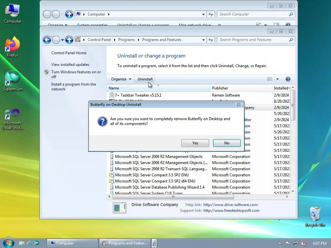Open Turn Windows features on or off
The height and width of the screenshot is (248, 331).
tap(76, 75)
